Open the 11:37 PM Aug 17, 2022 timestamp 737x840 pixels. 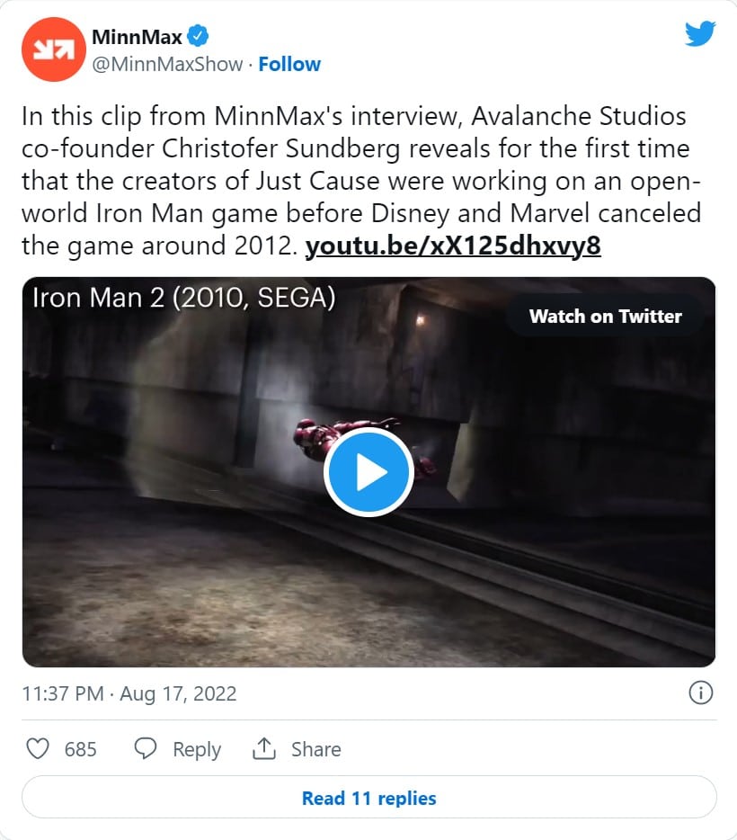click(x=129, y=693)
